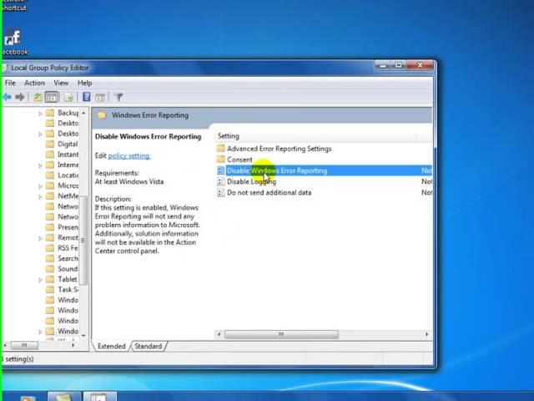Open the blue Help toolbar icon
This screenshot has height=401, width=534.
(x=87, y=97)
